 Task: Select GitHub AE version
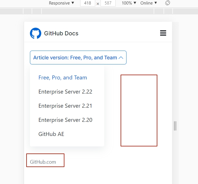pyautogui.click(x=51, y=134)
